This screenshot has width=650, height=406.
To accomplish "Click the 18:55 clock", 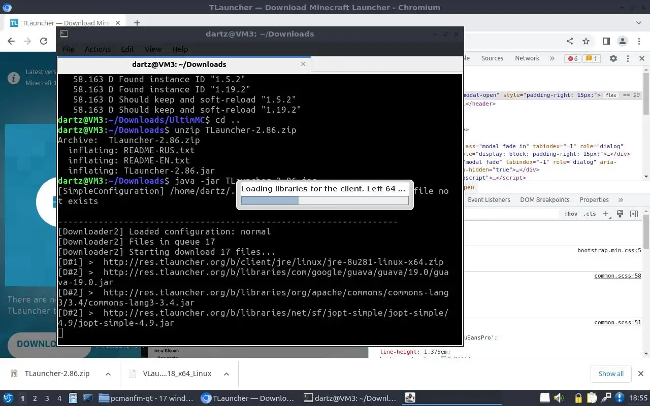I will pyautogui.click(x=639, y=398).
